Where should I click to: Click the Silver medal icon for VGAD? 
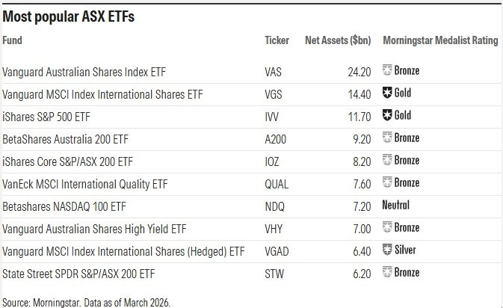[x=387, y=250]
